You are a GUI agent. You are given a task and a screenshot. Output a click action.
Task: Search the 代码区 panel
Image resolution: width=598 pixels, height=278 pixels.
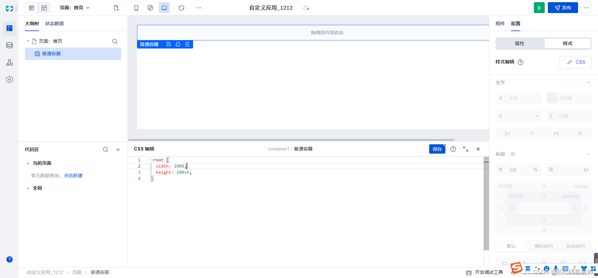click(106, 150)
